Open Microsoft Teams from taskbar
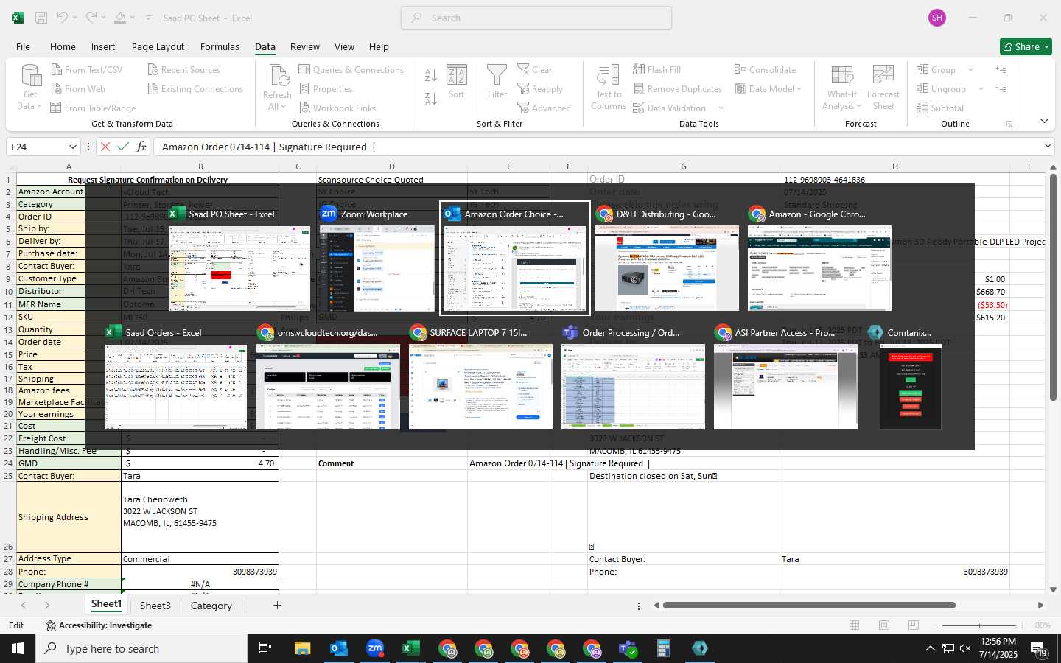Viewport: 1061px width, 663px height. [x=628, y=648]
